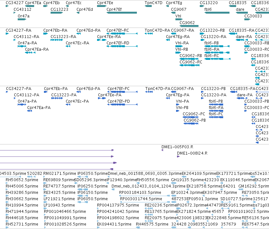The image size is (269, 229).
Task: Select EST RH46575.5prime
Action: tap(138, 227)
